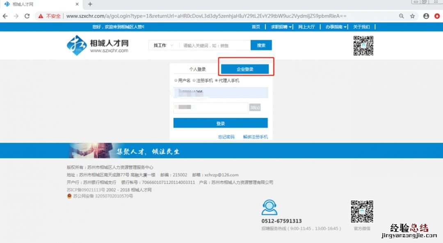Click the browser reload page icon
The image size is (443, 243).
click(27, 16)
